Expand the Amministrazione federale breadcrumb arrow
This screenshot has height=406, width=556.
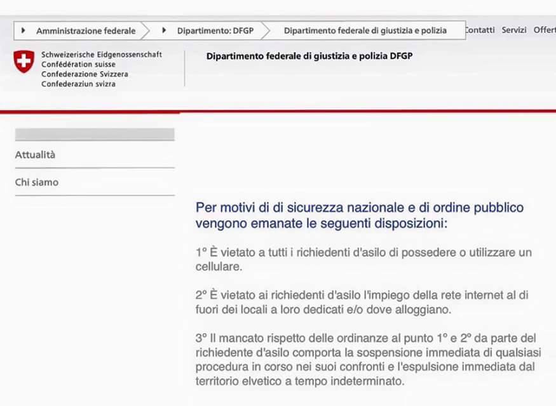click(x=24, y=31)
